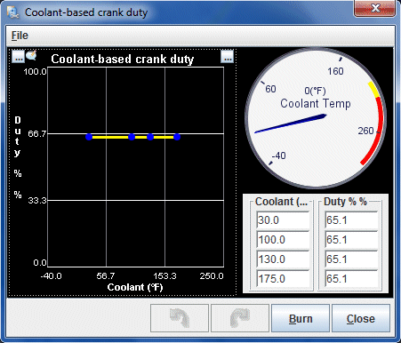This screenshot has width=401, height=343.
Task: Click the Coolant field containing 175.0
Action: click(283, 278)
